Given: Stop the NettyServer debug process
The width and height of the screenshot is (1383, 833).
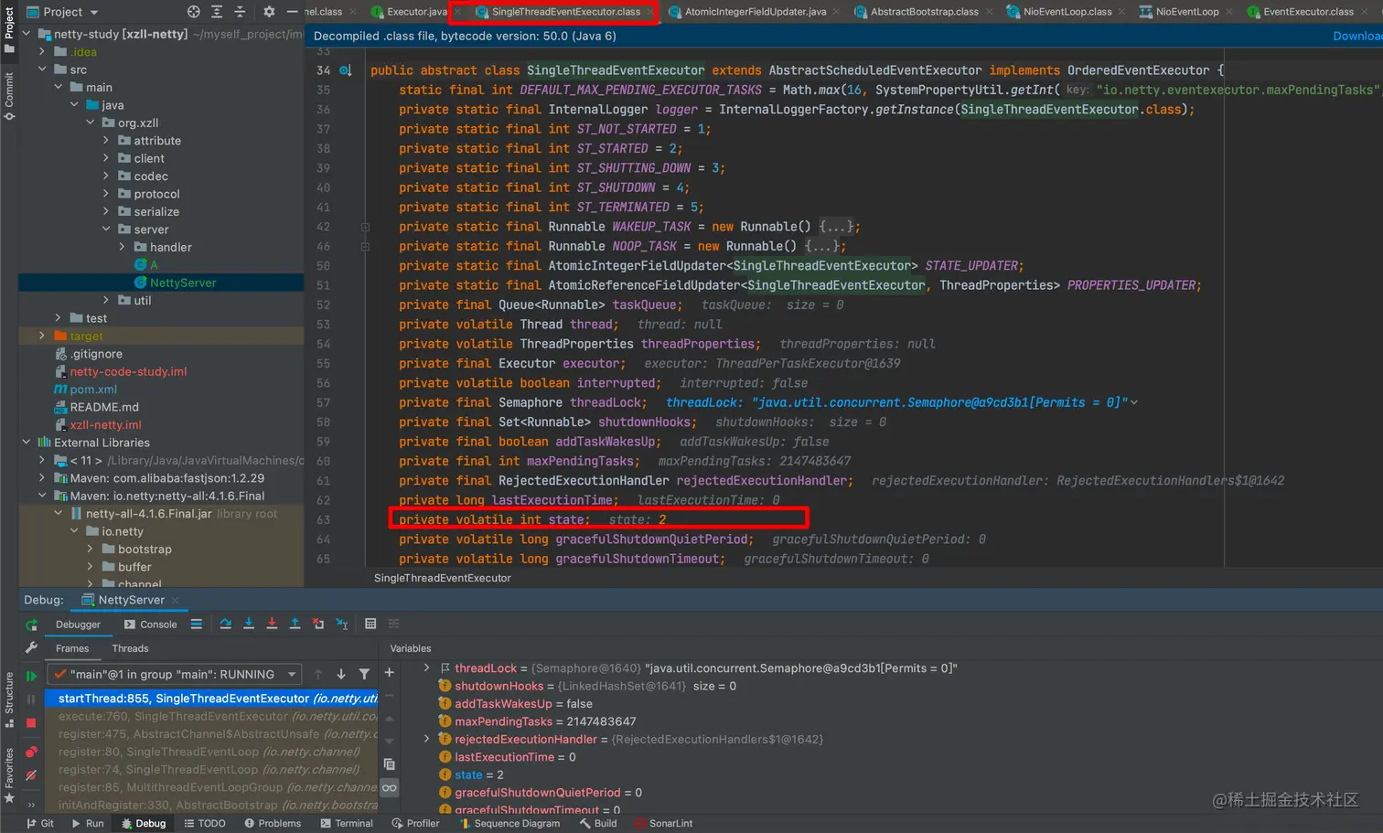Looking at the screenshot, I should tap(31, 722).
